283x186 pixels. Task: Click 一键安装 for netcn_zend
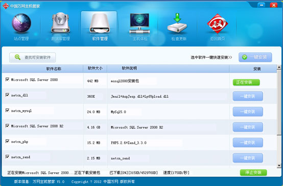point(248,158)
